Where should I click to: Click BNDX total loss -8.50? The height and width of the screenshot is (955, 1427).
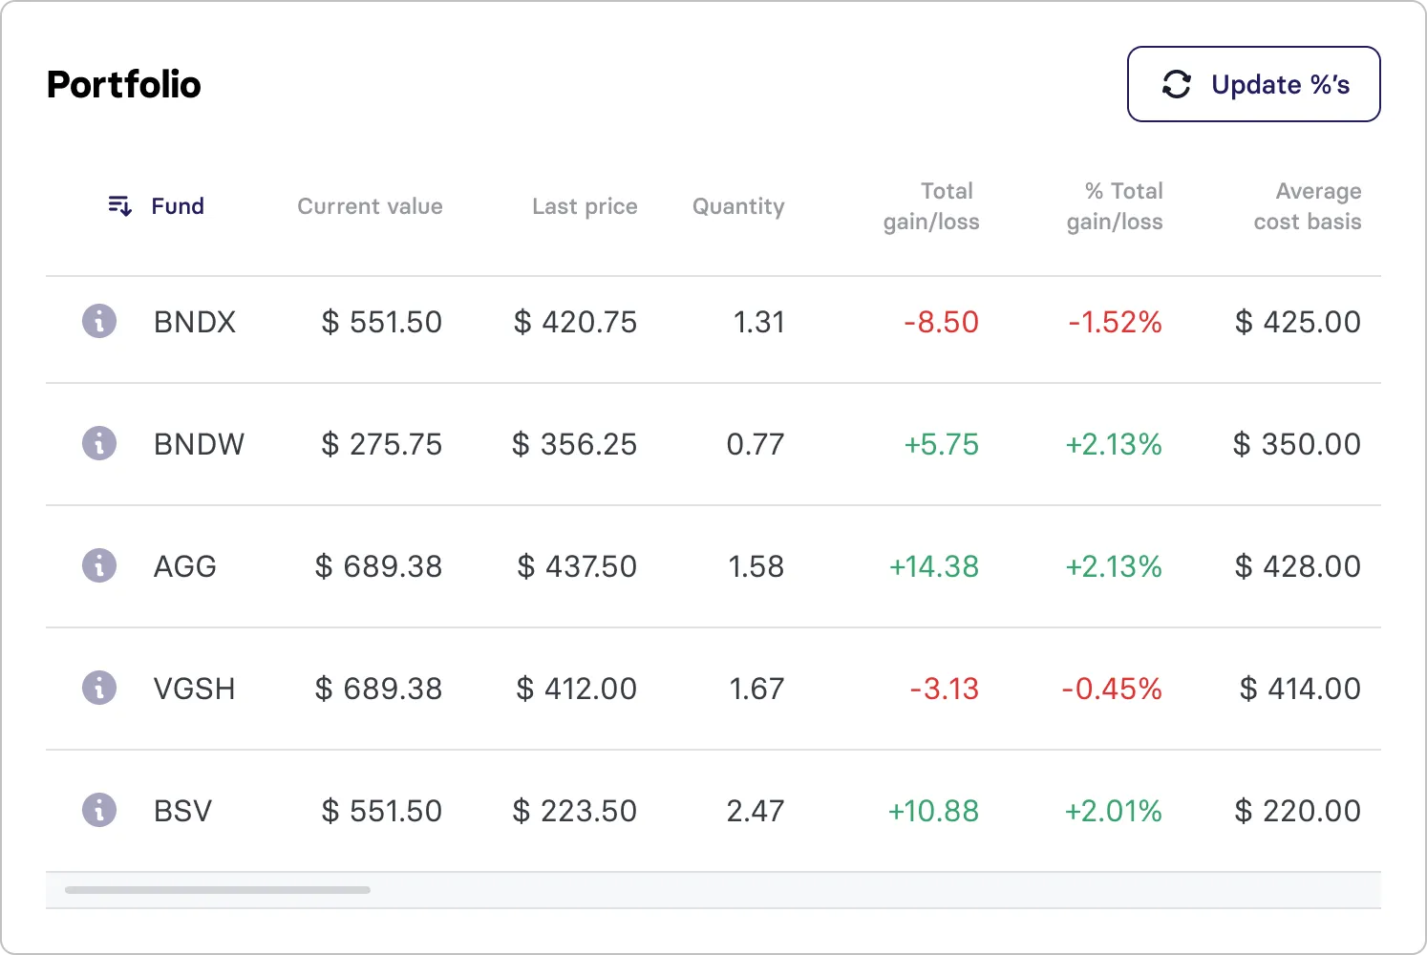coord(942,322)
